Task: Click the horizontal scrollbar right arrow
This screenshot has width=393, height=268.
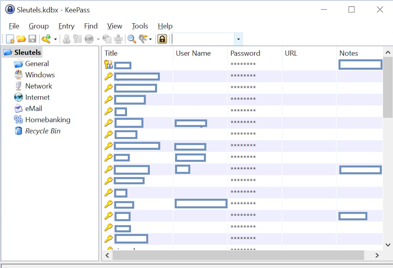Action: (x=377, y=255)
